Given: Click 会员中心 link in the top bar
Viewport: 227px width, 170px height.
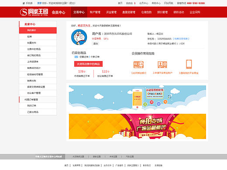Looking at the screenshot, I should click(x=144, y=3).
